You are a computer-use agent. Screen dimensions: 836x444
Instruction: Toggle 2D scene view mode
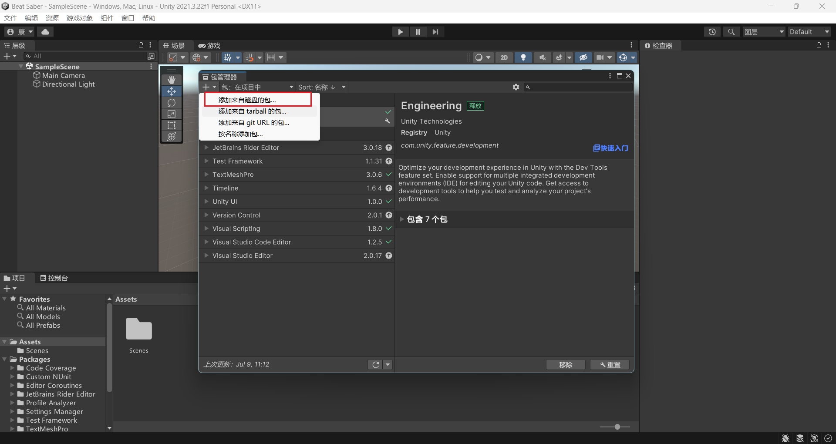point(504,57)
